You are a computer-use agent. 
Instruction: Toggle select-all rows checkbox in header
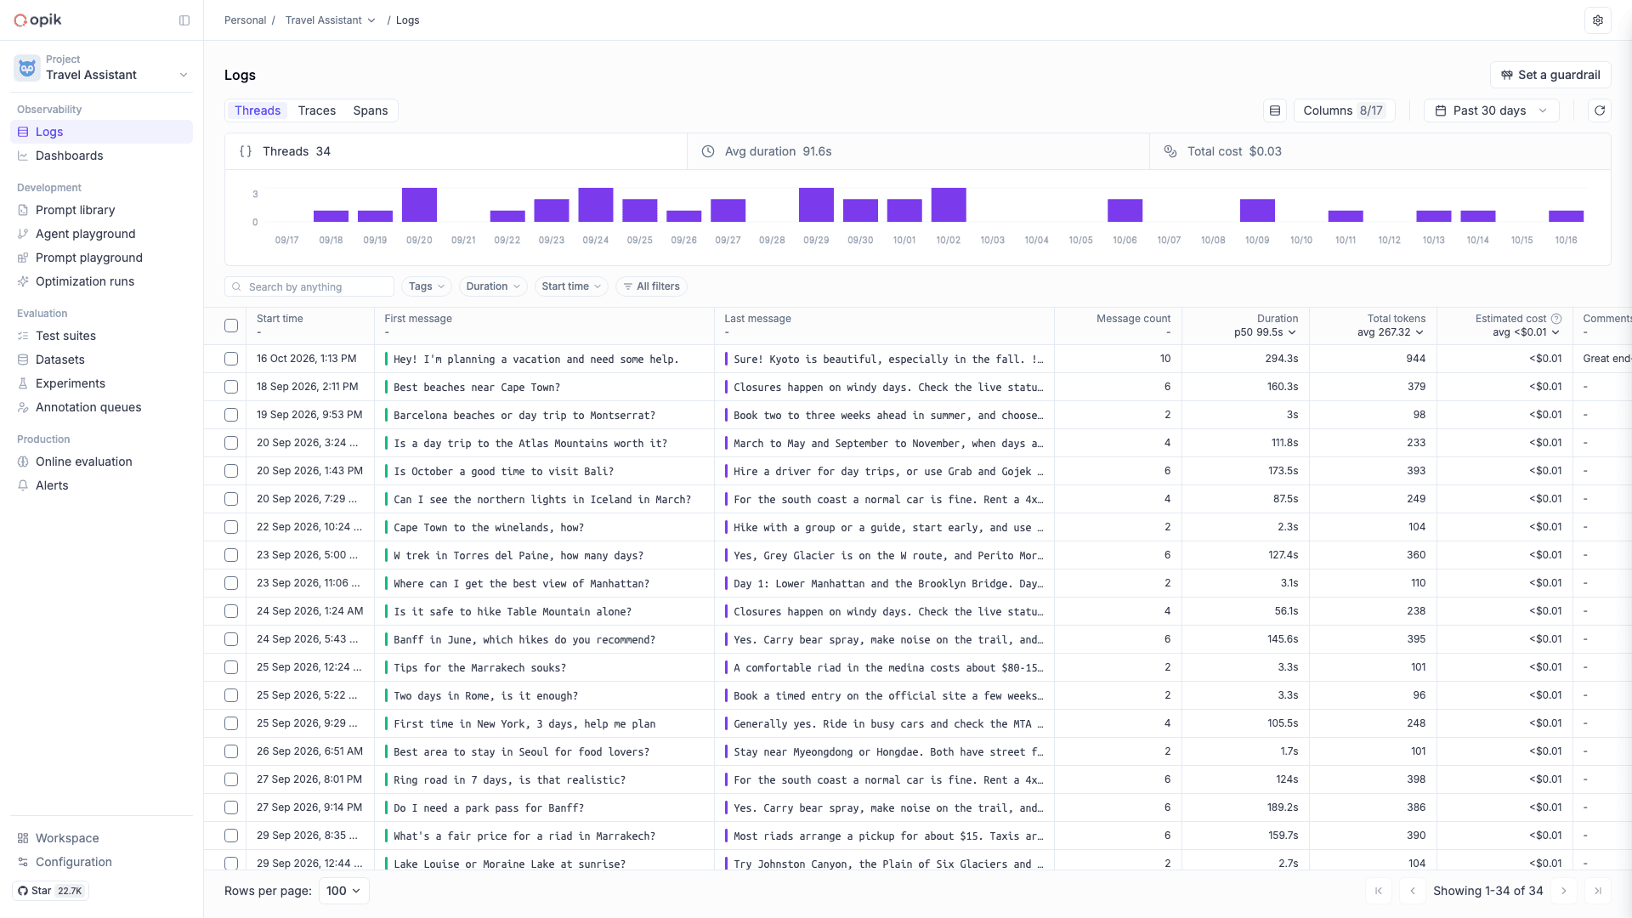(231, 326)
